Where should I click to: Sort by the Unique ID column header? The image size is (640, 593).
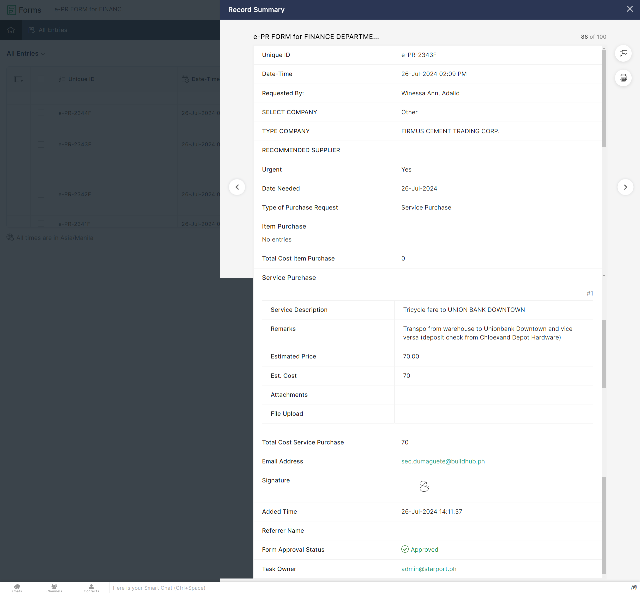pos(81,79)
